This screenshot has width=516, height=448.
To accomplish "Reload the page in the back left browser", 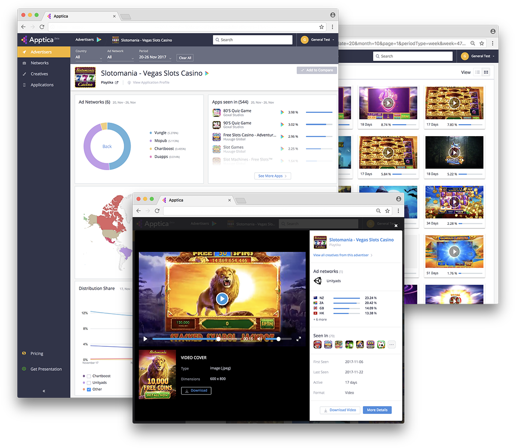I will pyautogui.click(x=42, y=27).
